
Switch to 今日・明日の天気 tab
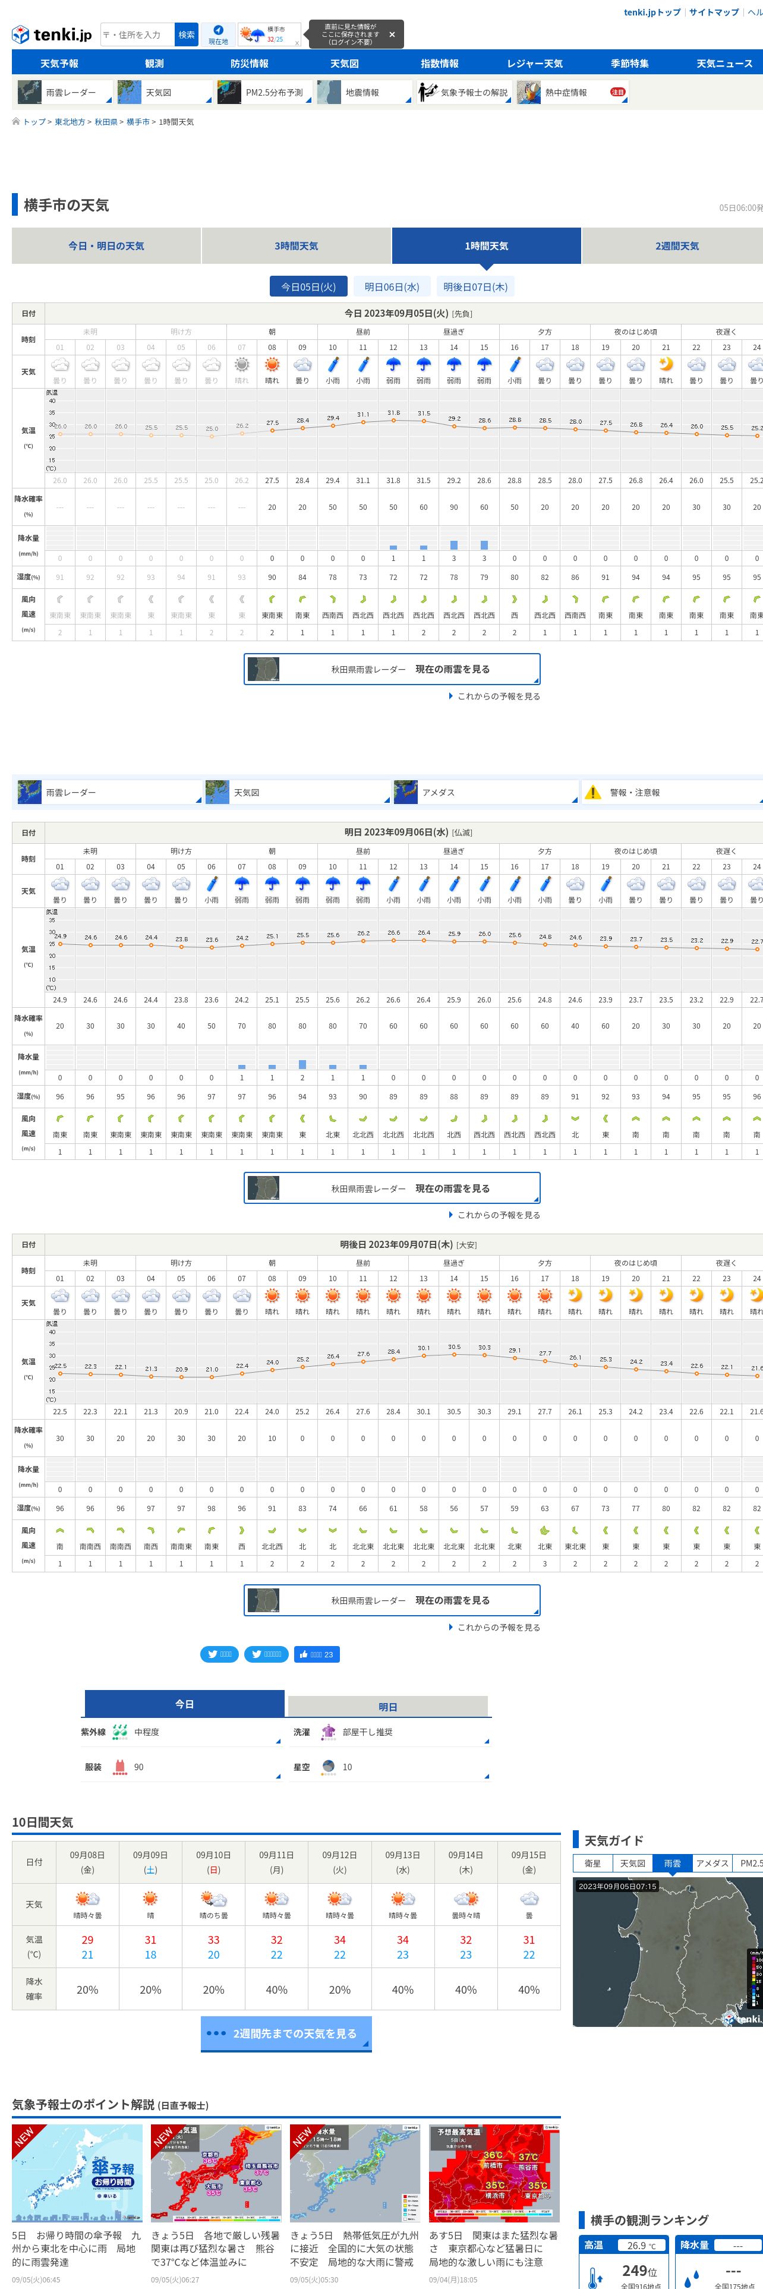click(106, 246)
